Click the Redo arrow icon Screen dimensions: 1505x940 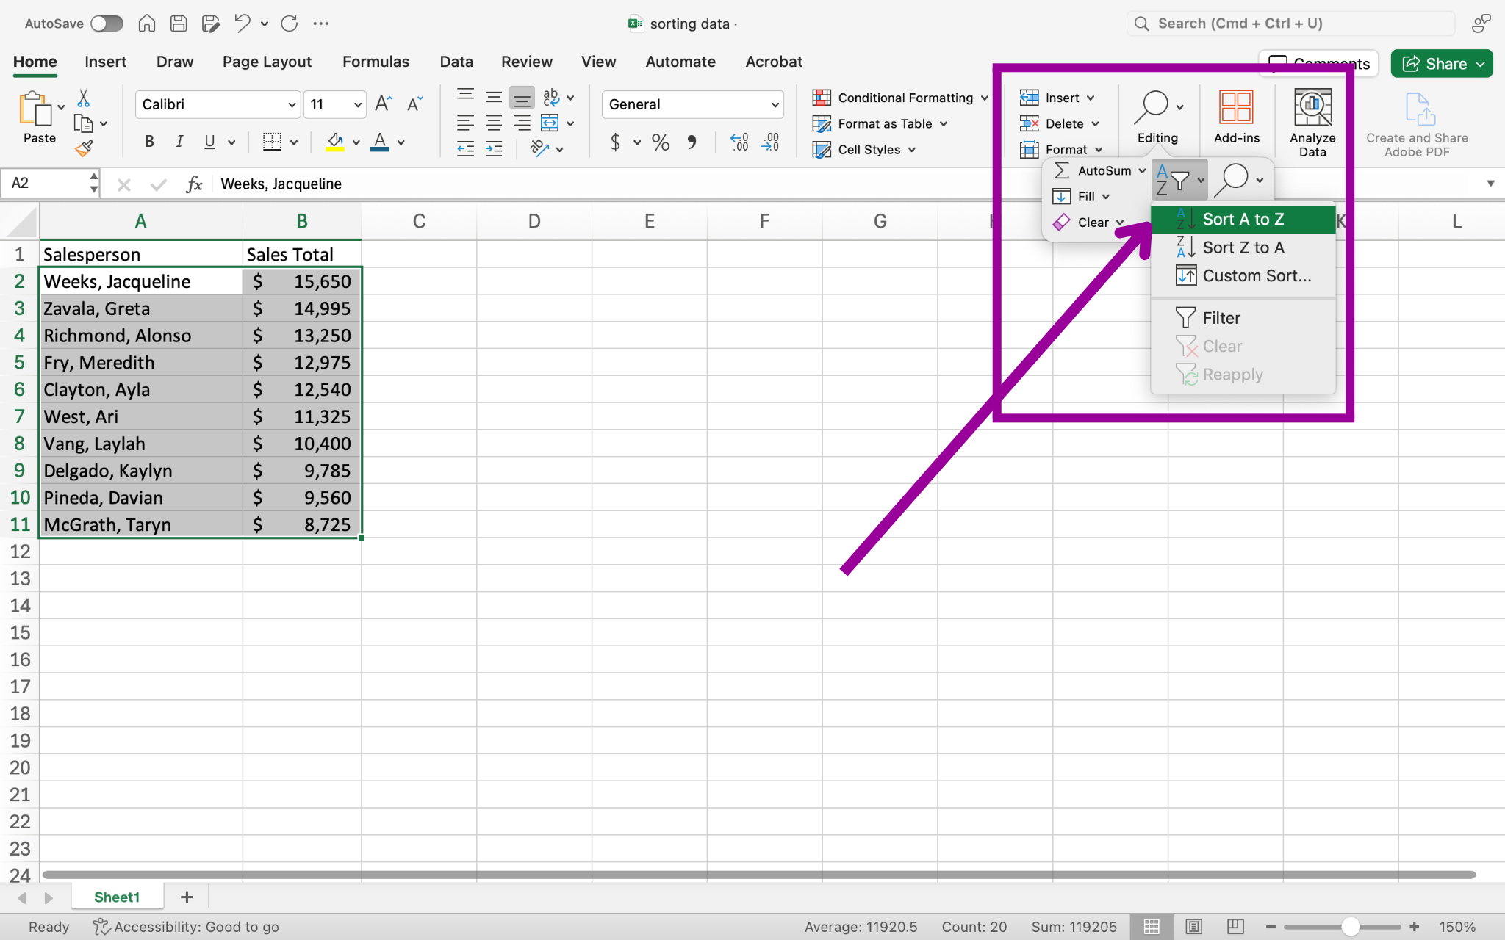tap(290, 23)
